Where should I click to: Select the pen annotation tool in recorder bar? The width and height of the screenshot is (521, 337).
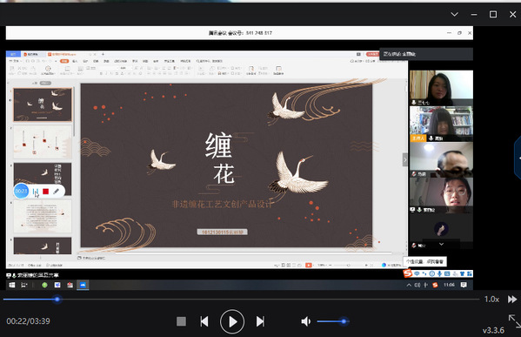pos(57,192)
